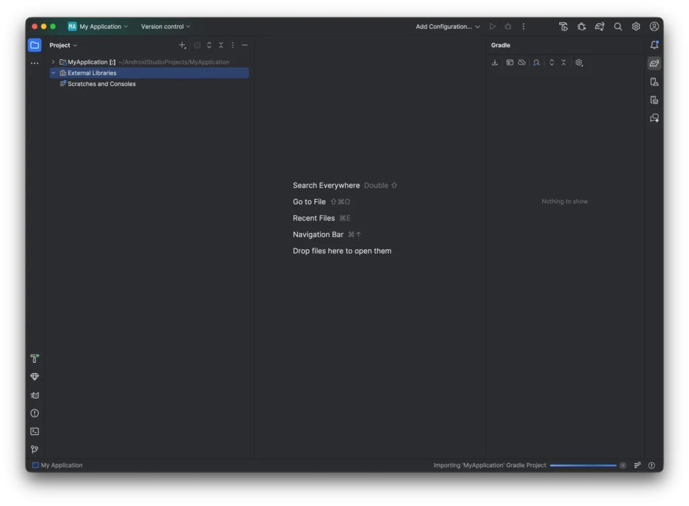Click Search Everywhere shortcut link
The image size is (689, 506).
click(x=326, y=185)
